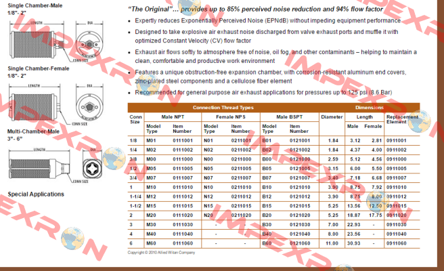Select the 'Special Applications' heading
The width and height of the screenshot is (444, 271).
pyautogui.click(x=36, y=194)
